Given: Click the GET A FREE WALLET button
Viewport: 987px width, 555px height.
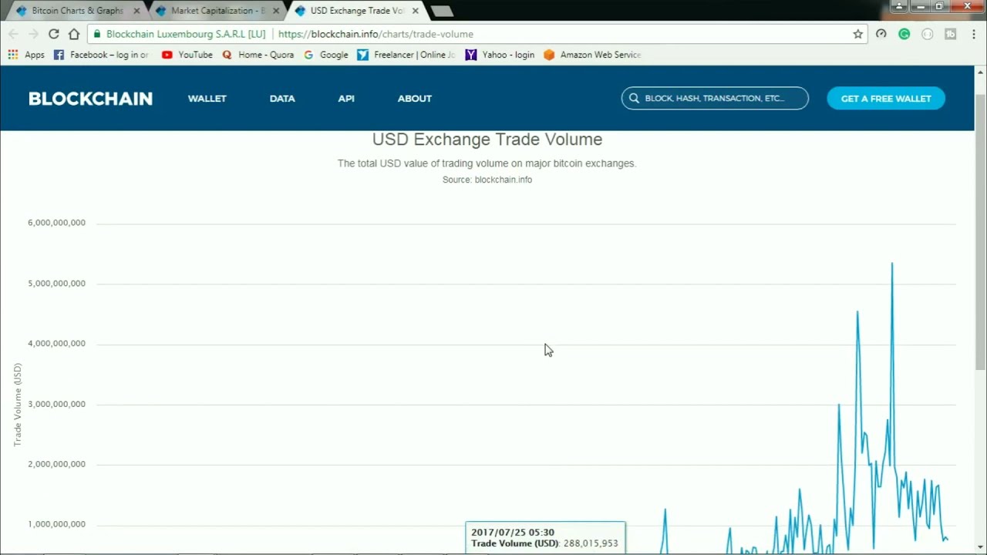Looking at the screenshot, I should pyautogui.click(x=886, y=98).
